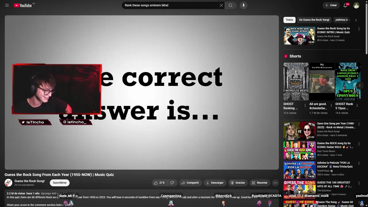Click the page vertical scrollbar
The height and width of the screenshot is (207, 368).
pos(367,29)
